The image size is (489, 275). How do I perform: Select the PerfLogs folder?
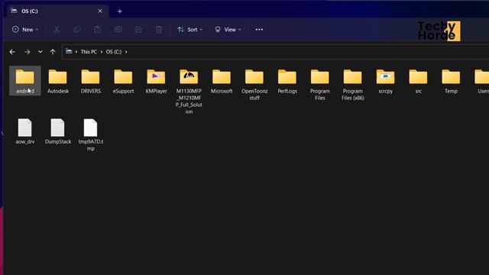[x=287, y=81]
